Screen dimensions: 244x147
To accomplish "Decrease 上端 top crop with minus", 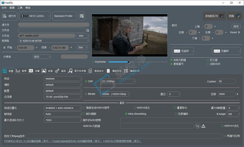I will [202, 27].
